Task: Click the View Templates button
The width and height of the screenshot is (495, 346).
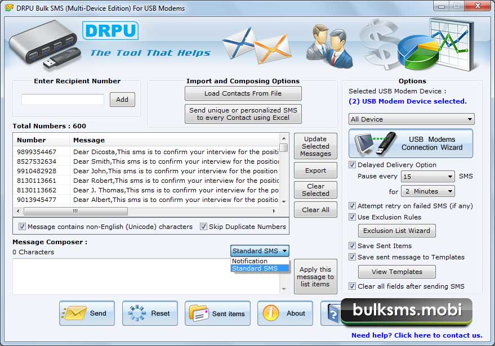Action: 397,272
